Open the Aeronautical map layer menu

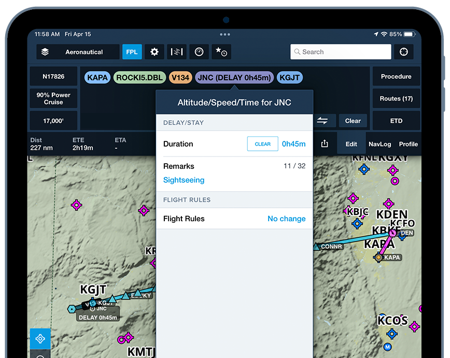coord(78,52)
